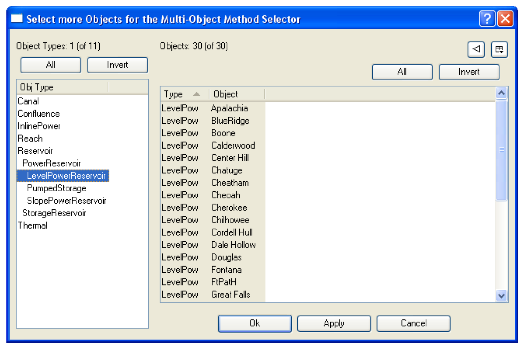Invert the objects list selection

tap(468, 72)
